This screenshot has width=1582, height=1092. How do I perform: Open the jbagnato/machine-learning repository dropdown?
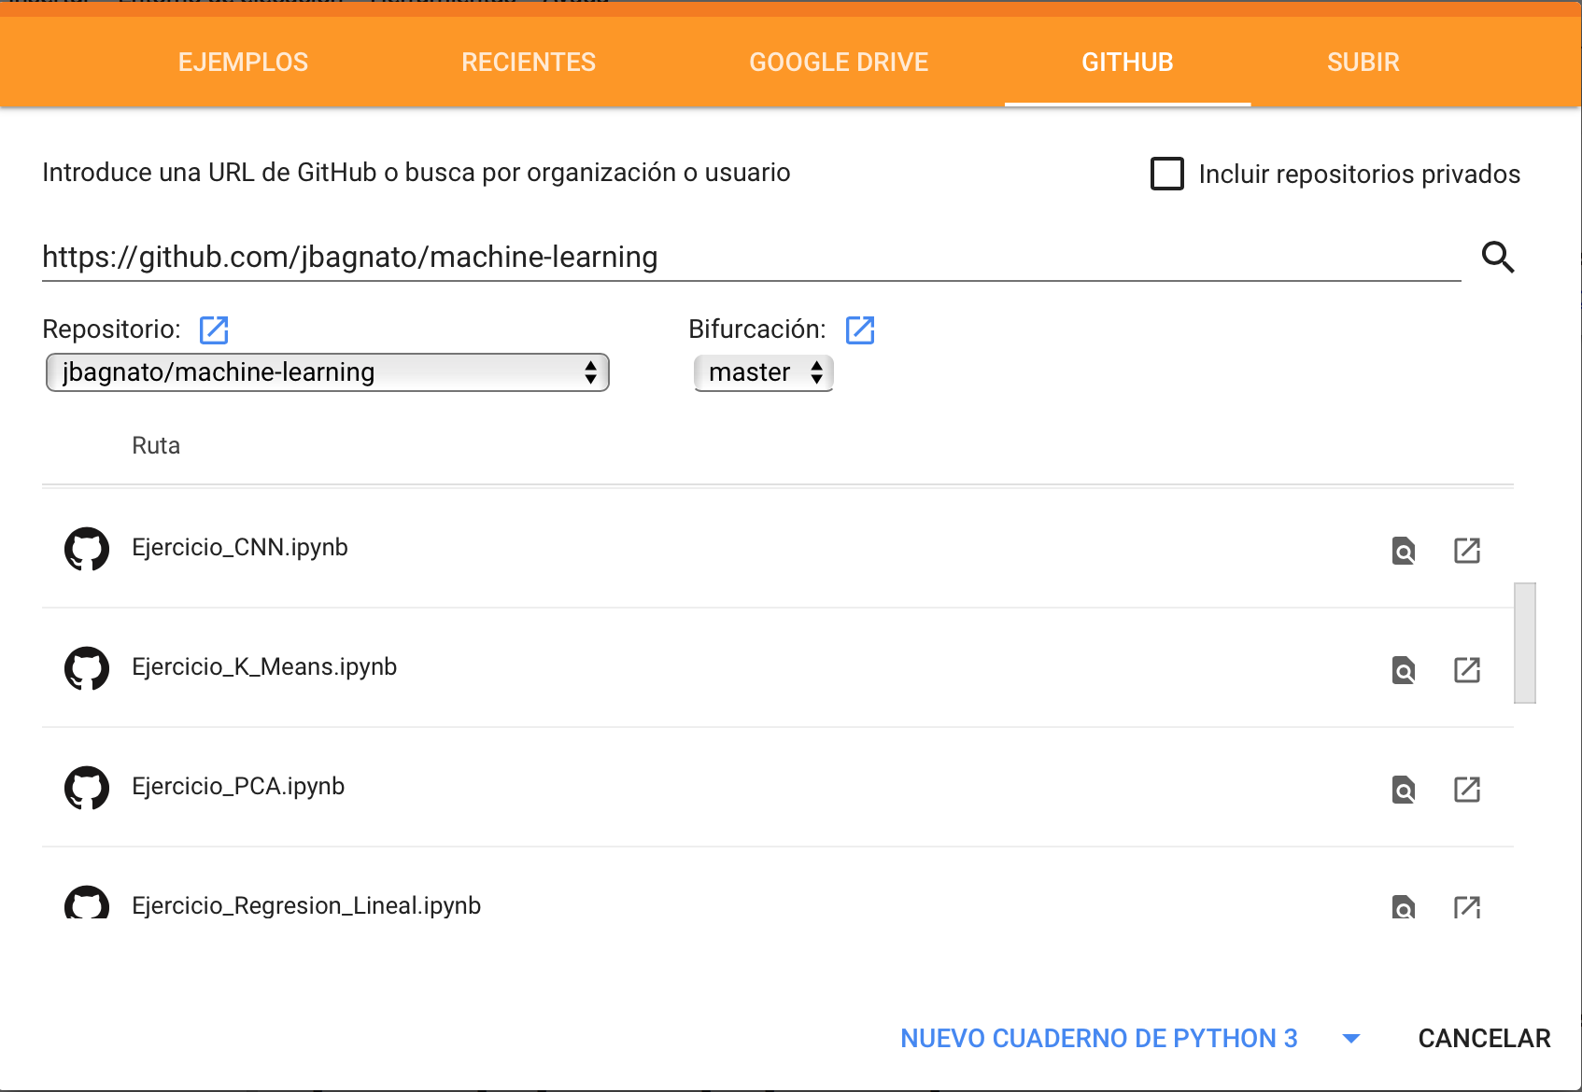coord(328,372)
